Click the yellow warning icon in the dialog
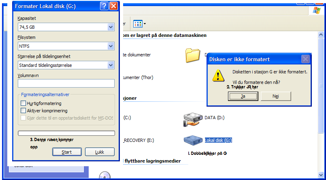 [x=218, y=75]
